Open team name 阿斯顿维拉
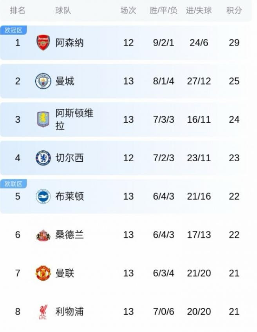The width and height of the screenshot is (257, 332). coord(74,119)
